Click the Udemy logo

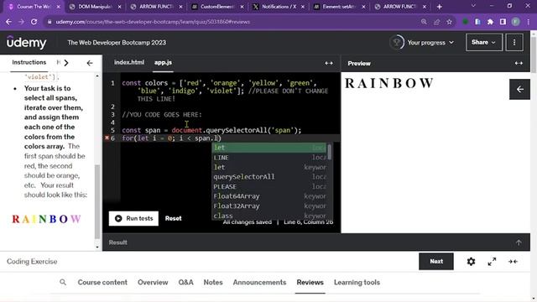[x=26, y=43]
